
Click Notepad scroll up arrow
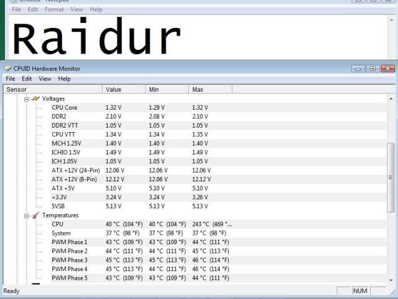coord(391,20)
